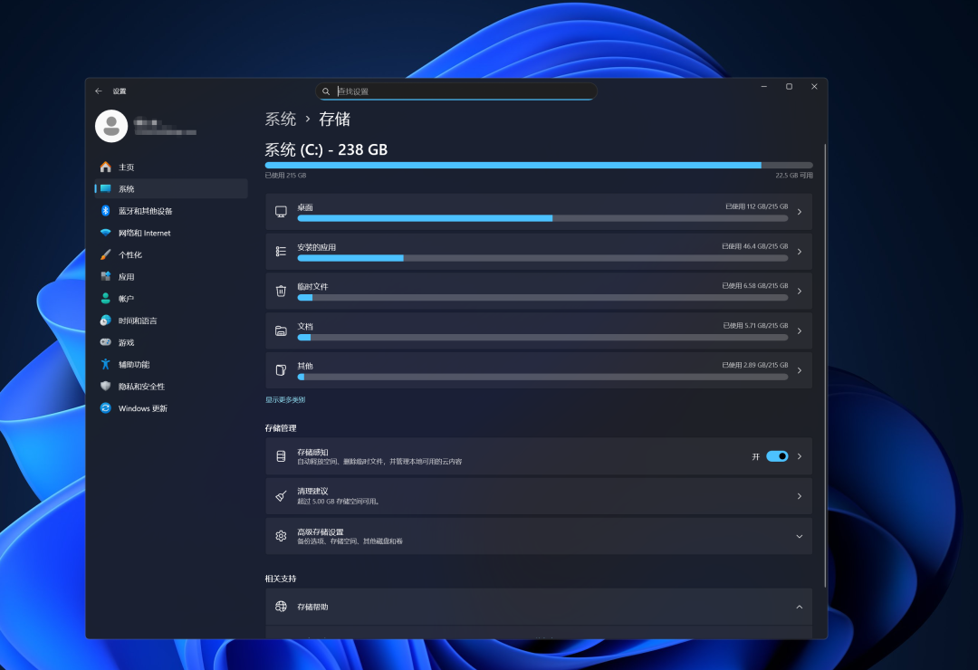978x670 pixels.
Task: Click 已使用 5.71 GB/215 GB text
Action: pos(755,326)
